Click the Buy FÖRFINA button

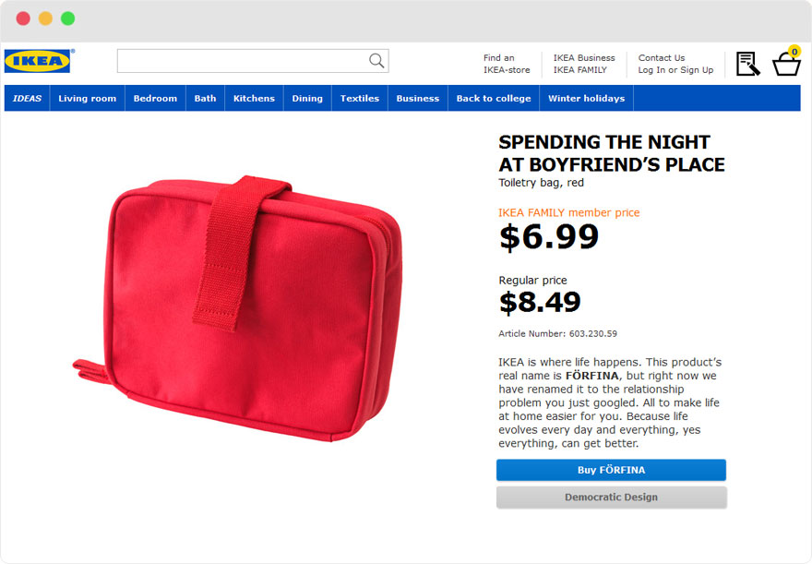611,470
